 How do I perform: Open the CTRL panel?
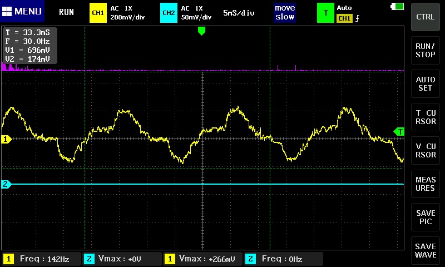pos(426,17)
